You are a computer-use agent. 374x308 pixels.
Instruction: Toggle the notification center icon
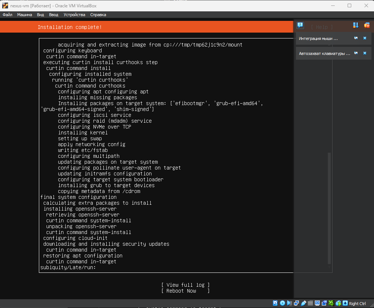click(x=300, y=25)
